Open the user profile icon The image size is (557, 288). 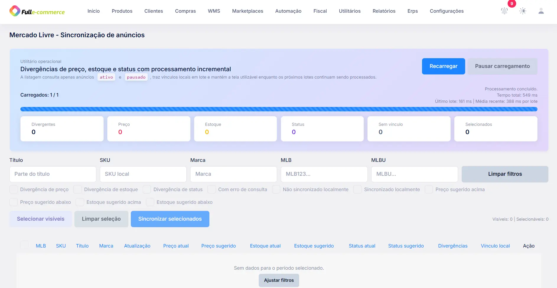[541, 11]
